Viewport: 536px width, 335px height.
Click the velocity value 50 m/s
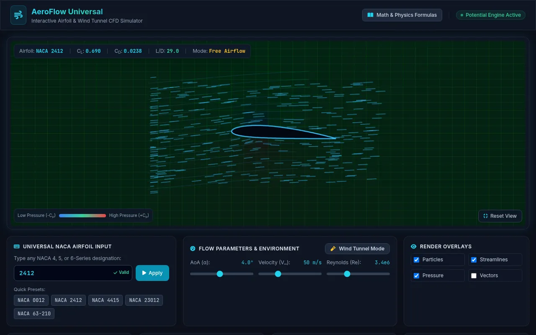pos(312,263)
